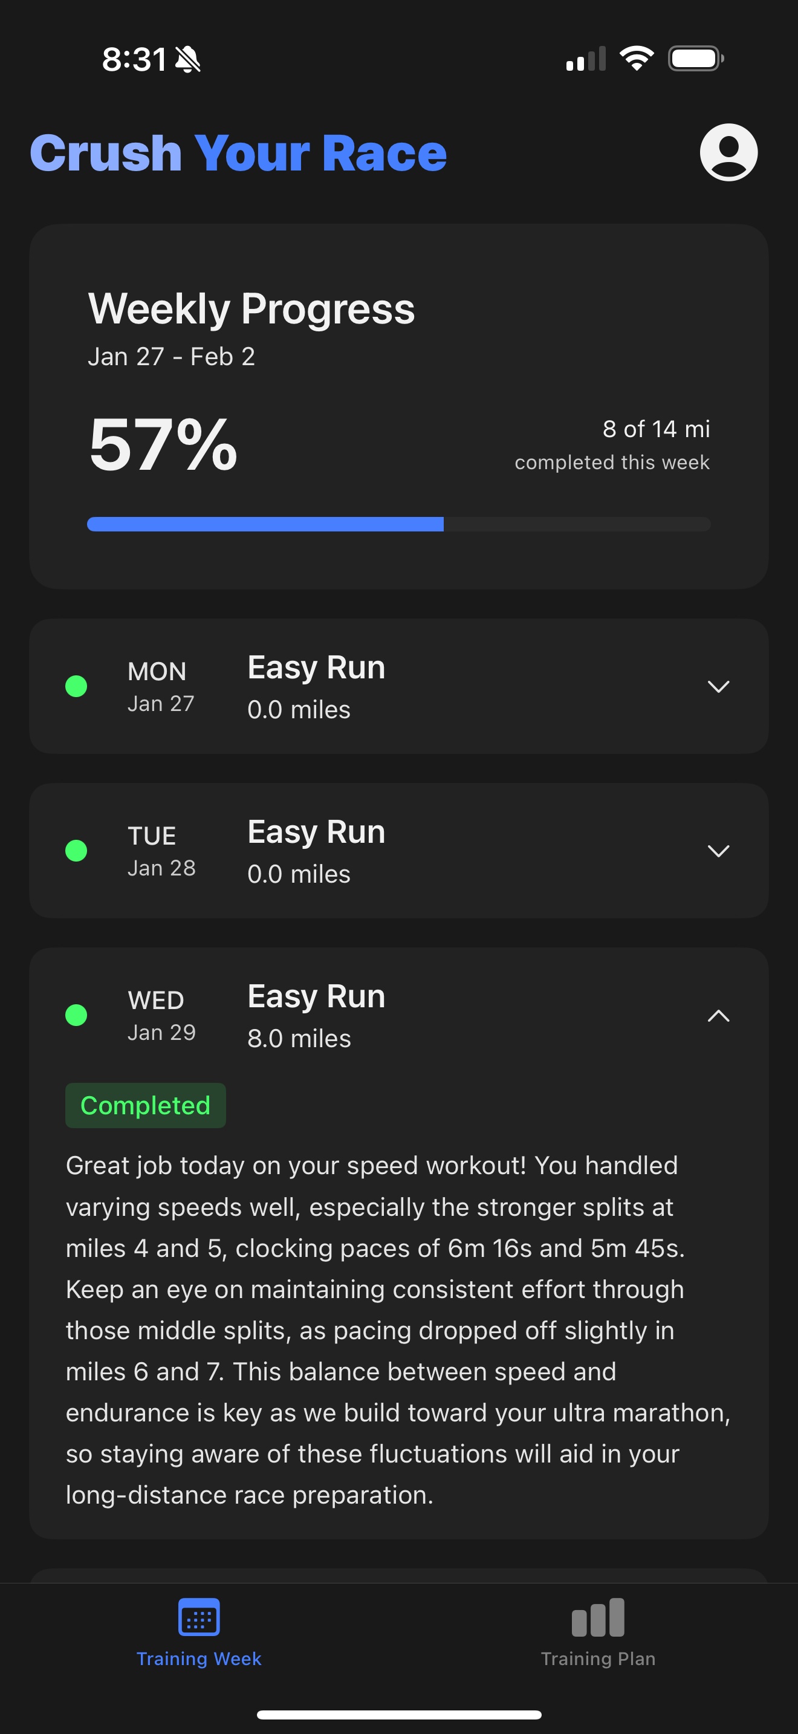
Task: Tap green status dot for Wednesday Jan 29
Action: pyautogui.click(x=76, y=1015)
